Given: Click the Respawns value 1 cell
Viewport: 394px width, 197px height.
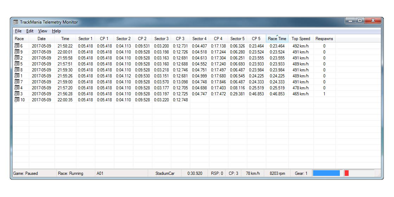Looking at the screenshot, I should click(x=324, y=94).
